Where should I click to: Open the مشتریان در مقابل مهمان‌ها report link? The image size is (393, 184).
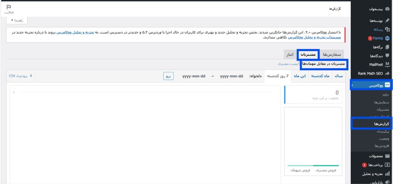coord(323,64)
